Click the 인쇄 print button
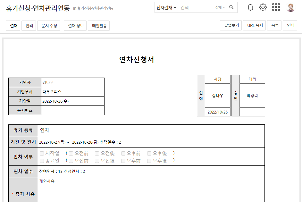This screenshot has height=202, width=302. coord(290,25)
